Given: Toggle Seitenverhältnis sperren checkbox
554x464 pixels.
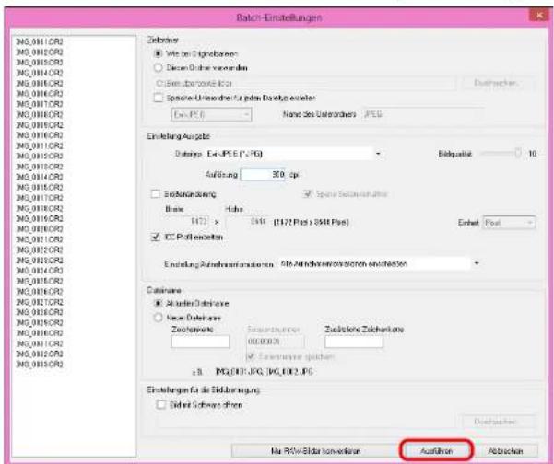Looking at the screenshot, I should (308, 194).
